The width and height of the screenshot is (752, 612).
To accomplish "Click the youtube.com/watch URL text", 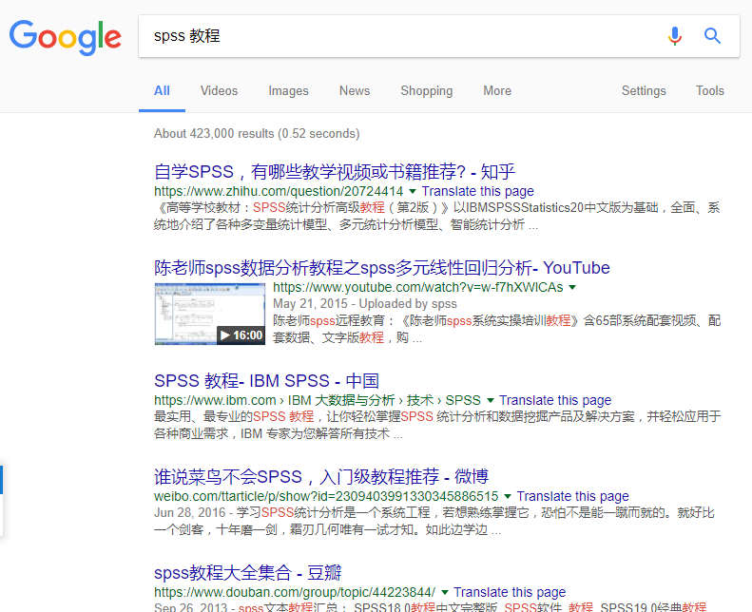I will click(418, 287).
